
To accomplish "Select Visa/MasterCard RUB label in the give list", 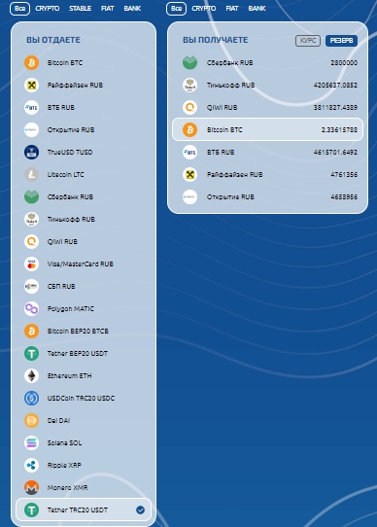I will coord(81,263).
